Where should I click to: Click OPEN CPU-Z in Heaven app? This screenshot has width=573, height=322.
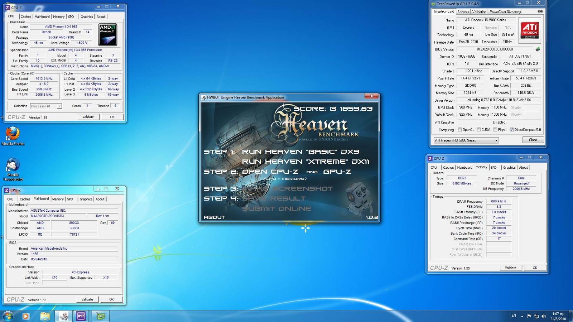point(270,172)
